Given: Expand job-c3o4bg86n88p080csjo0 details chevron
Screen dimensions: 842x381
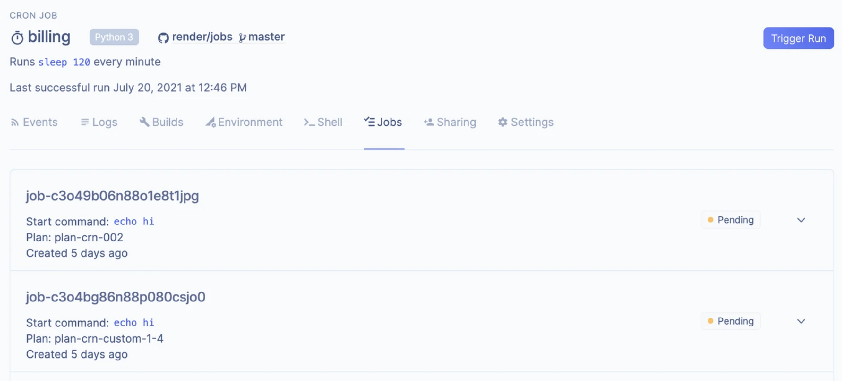Looking at the screenshot, I should (801, 321).
